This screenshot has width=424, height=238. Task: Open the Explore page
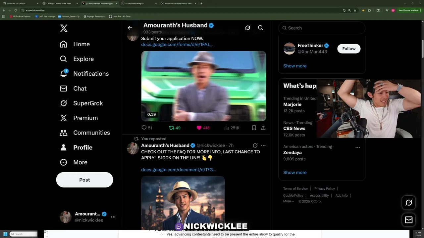pyautogui.click(x=77, y=59)
